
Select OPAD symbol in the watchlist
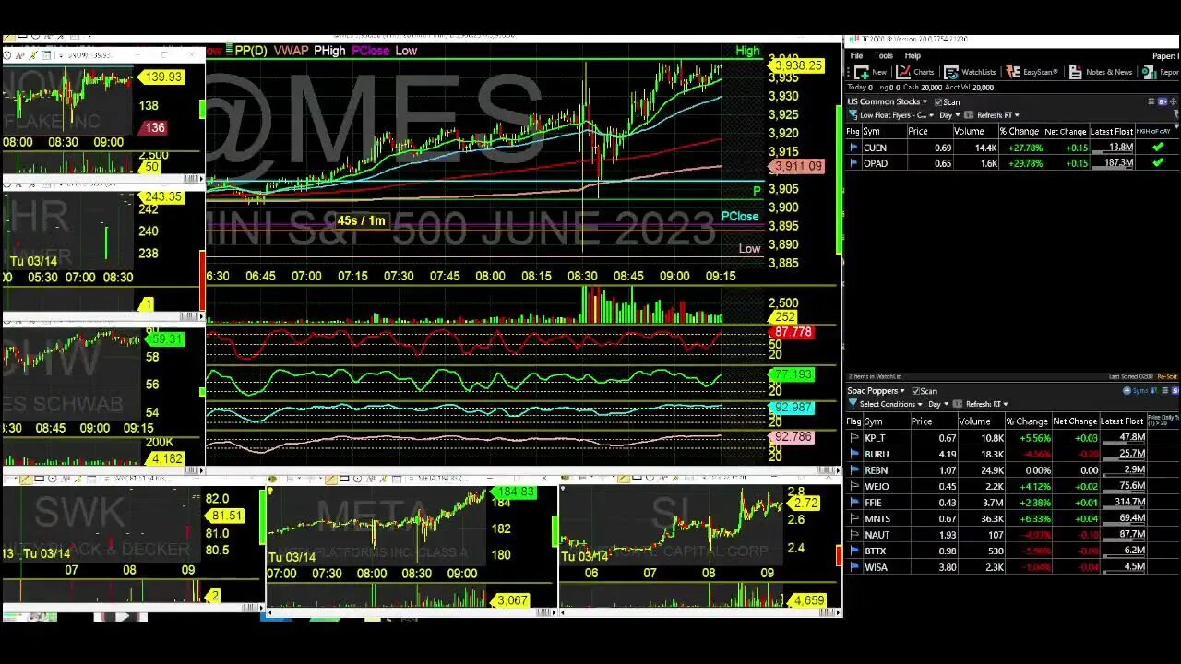click(875, 163)
